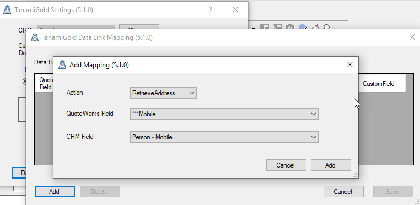The width and height of the screenshot is (420, 205).
Task: Open the CRM Field dropdown showing Person - Mobile
Action: 224,137
